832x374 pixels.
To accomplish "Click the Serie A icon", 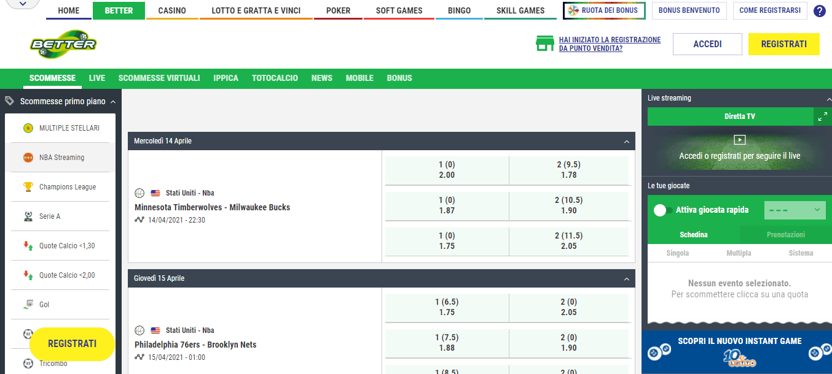I will [x=28, y=216].
